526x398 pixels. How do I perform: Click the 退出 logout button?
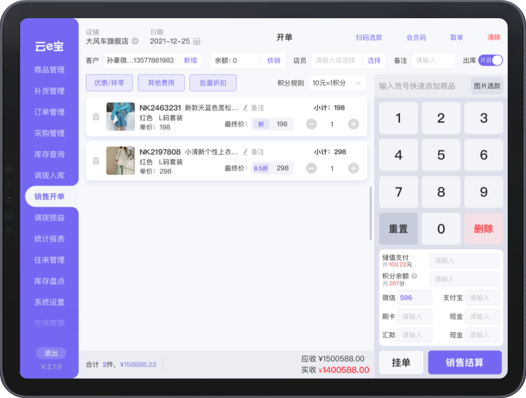point(51,353)
